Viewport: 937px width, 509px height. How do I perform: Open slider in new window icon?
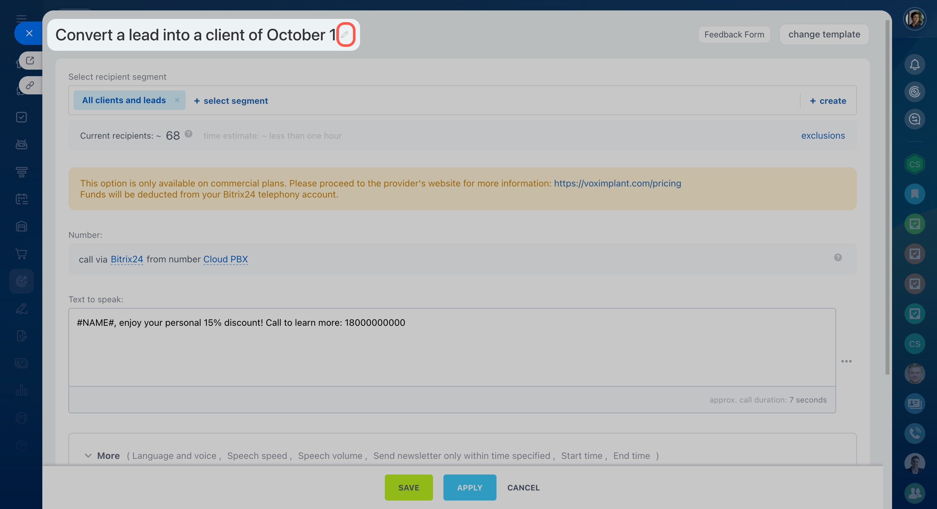[x=30, y=60]
